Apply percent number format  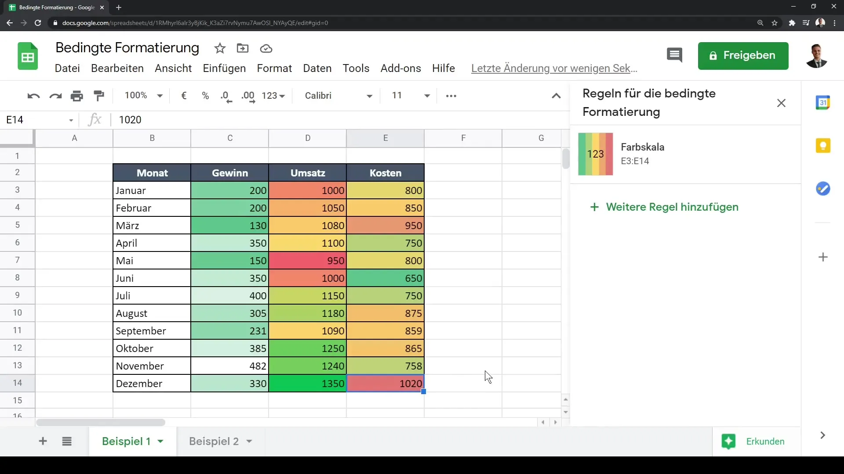[205, 96]
